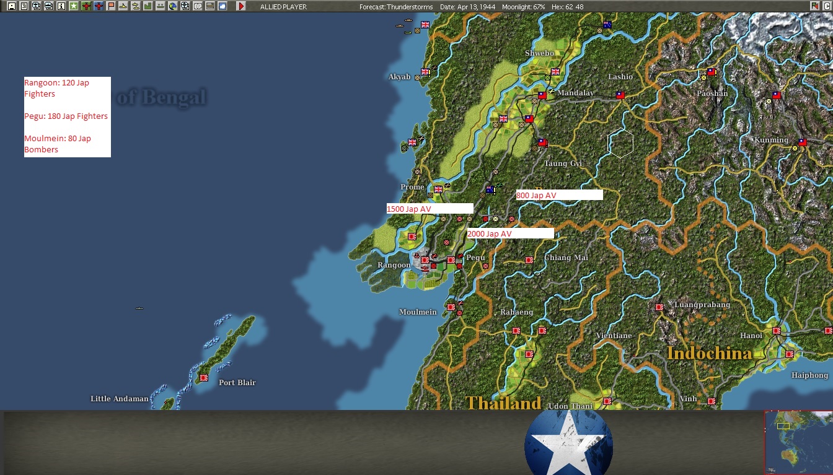This screenshot has height=475, width=833.
Task: Select the Japanese flag base at Port Blair
Action: [203, 377]
